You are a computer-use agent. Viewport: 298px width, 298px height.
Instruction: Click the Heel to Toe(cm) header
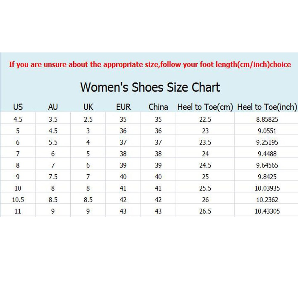point(205,107)
